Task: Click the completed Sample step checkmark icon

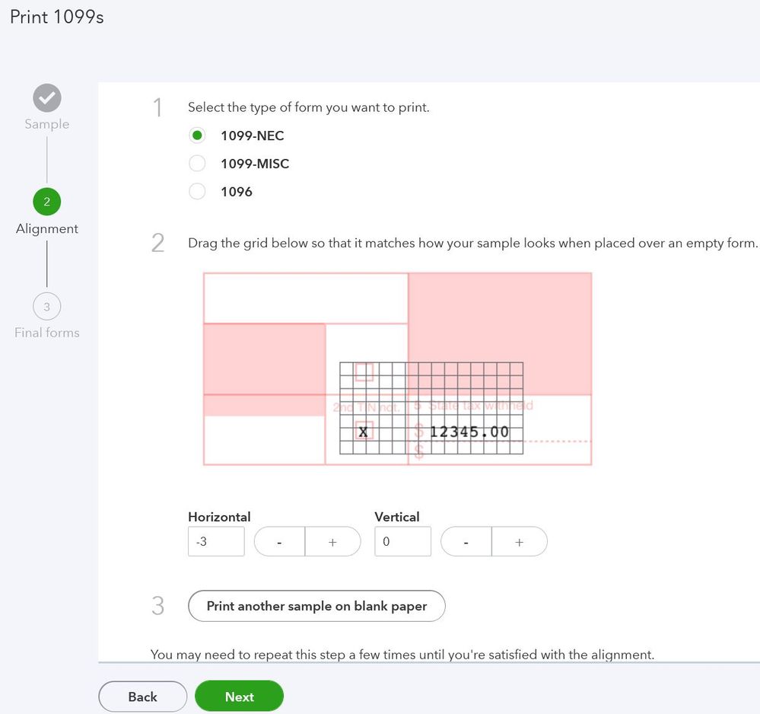Action: pos(46,97)
